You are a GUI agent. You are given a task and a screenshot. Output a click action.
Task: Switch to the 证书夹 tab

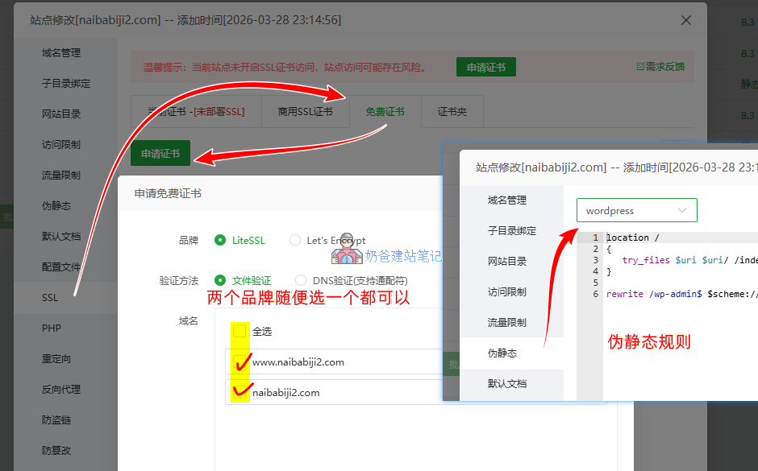pos(452,112)
